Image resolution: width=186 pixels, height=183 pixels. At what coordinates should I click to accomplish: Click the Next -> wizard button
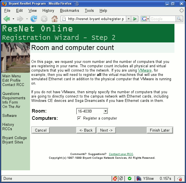point(106,130)
